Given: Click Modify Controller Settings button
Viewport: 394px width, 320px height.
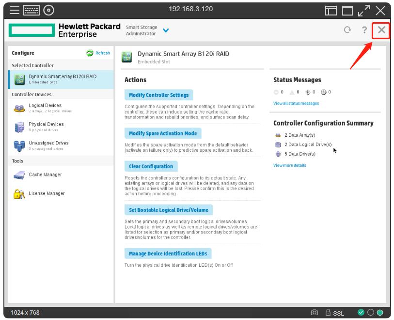Looking at the screenshot, I should 158,95.
